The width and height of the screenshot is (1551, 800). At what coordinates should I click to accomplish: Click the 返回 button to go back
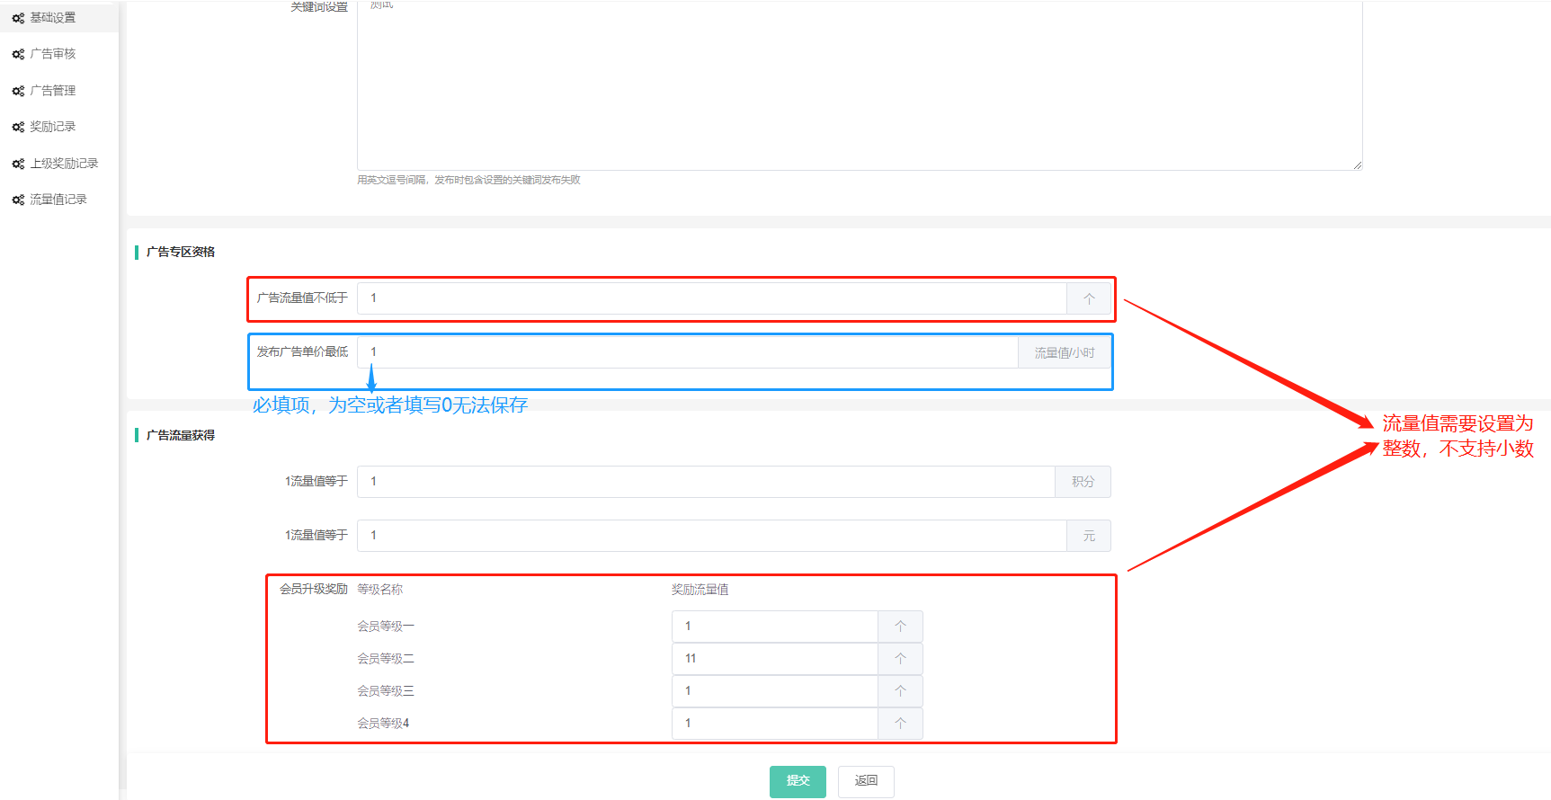tap(866, 781)
